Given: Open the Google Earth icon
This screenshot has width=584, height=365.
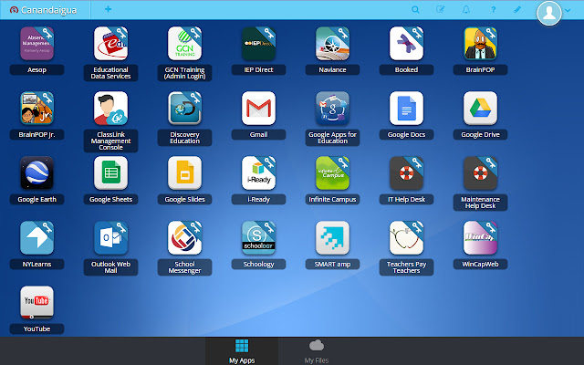Looking at the screenshot, I should [x=36, y=172].
